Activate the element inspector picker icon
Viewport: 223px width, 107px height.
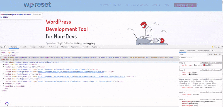pos(2,47)
